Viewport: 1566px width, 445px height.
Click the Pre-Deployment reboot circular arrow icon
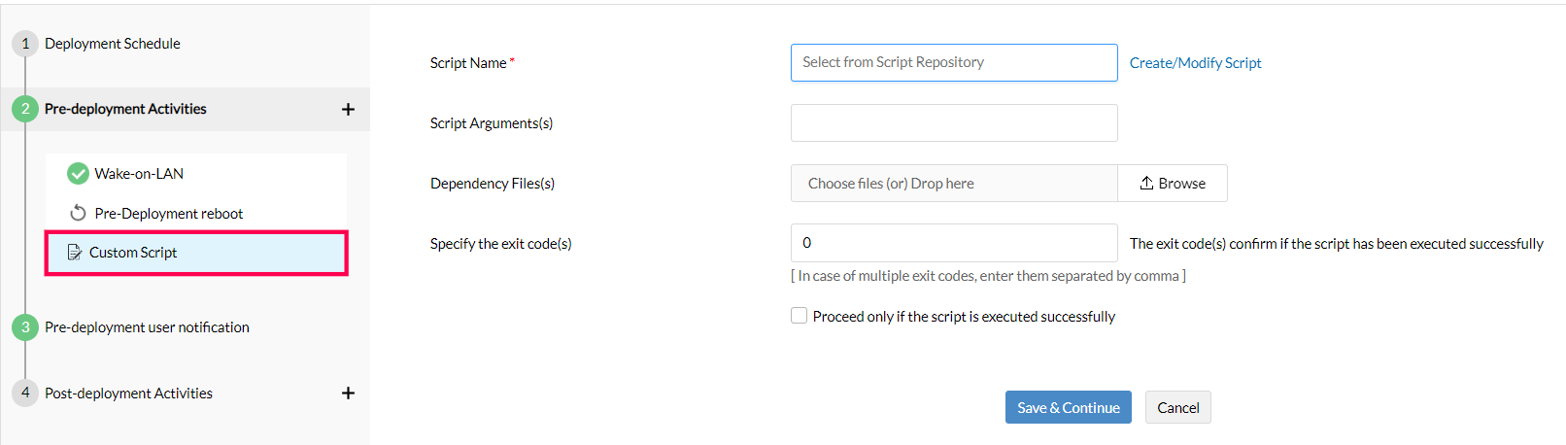coord(78,213)
